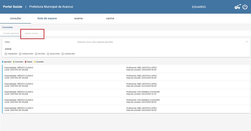
Task: Click the Portal Saúde title
Action: tap(13, 7)
